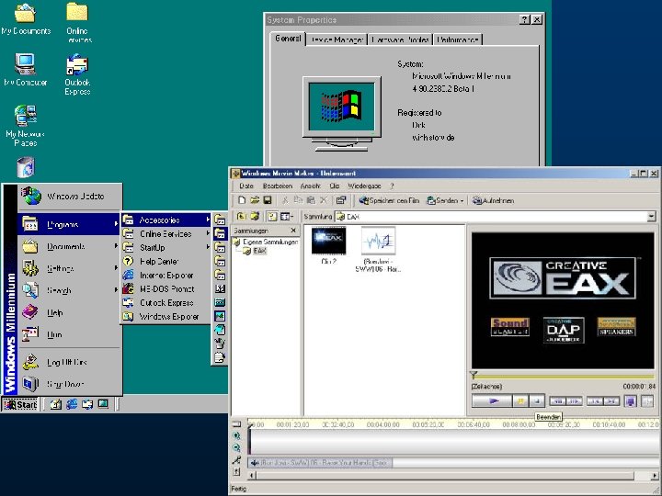This screenshot has height=496, width=662.
Task: Save the project using the floppy disk icon
Action: (268, 200)
